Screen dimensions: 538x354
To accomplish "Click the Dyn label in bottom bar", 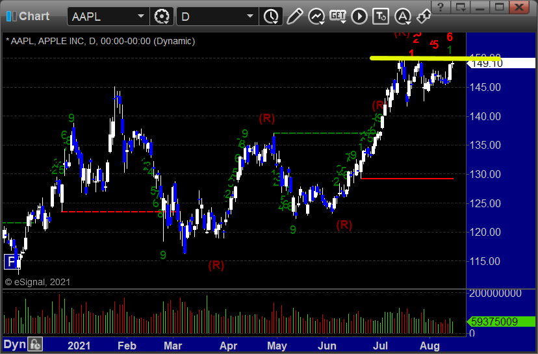I will 14,344.
